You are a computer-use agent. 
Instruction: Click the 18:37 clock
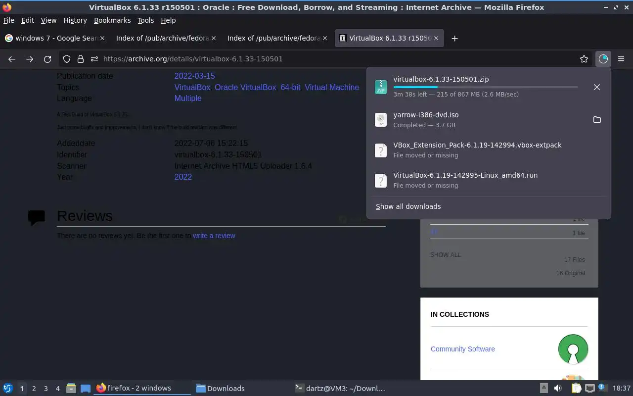tap(621, 388)
